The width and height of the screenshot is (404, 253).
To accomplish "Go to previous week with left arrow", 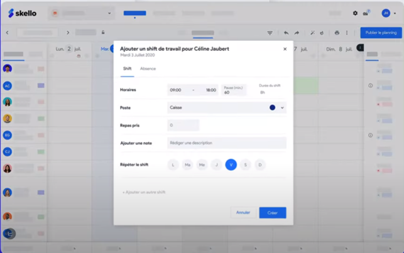I will pos(8,33).
